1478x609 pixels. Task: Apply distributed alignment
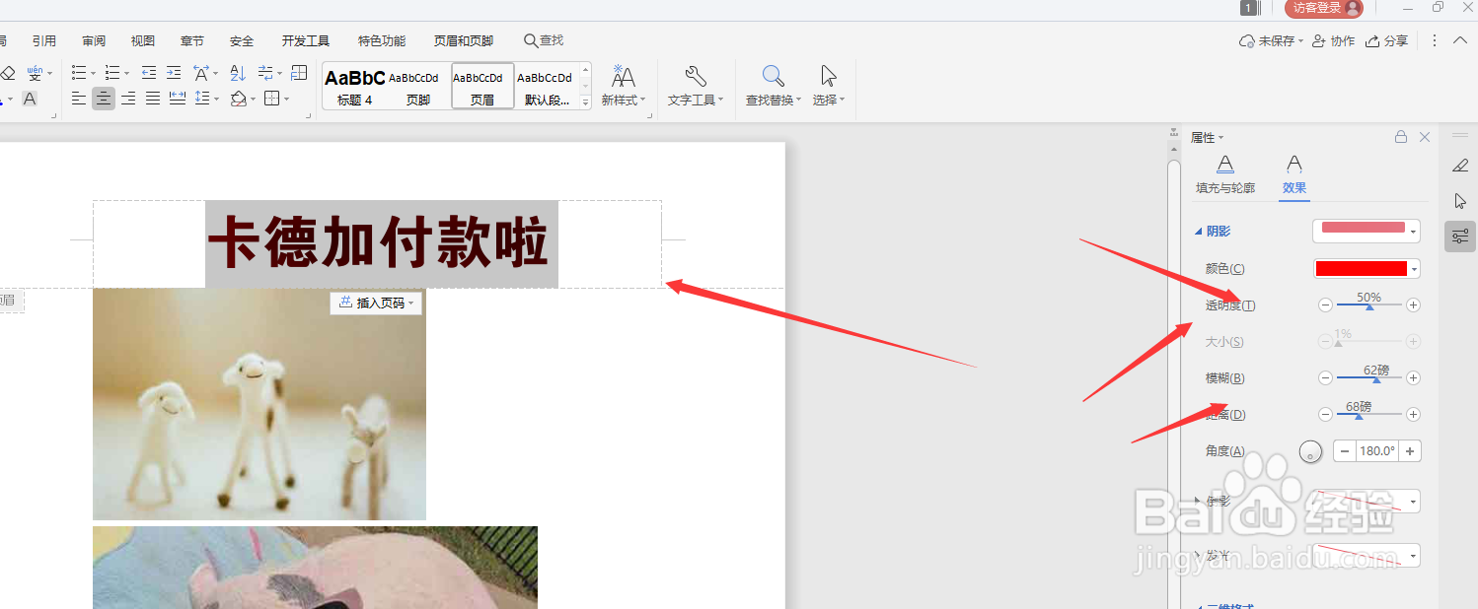[178, 99]
